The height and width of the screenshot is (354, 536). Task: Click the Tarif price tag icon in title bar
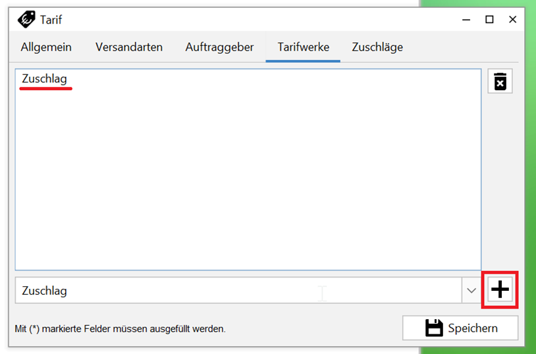[x=26, y=20]
